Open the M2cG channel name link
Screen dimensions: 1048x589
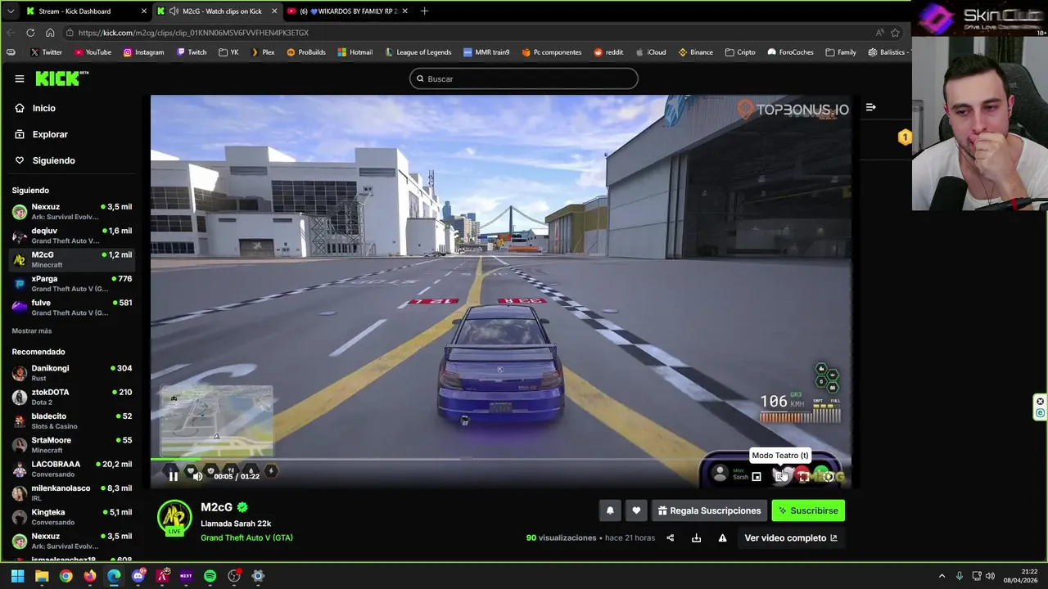[x=217, y=507]
